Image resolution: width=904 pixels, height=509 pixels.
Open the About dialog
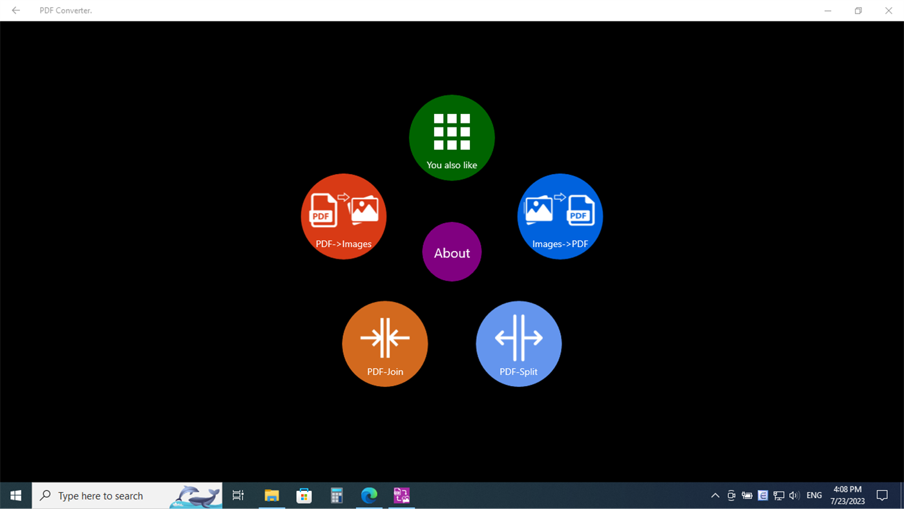point(451,252)
